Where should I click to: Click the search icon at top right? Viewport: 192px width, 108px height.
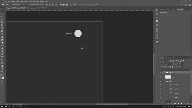(x=182, y=5)
